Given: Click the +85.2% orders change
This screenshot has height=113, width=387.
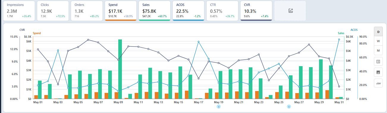Looking at the screenshot, I should [94, 16].
